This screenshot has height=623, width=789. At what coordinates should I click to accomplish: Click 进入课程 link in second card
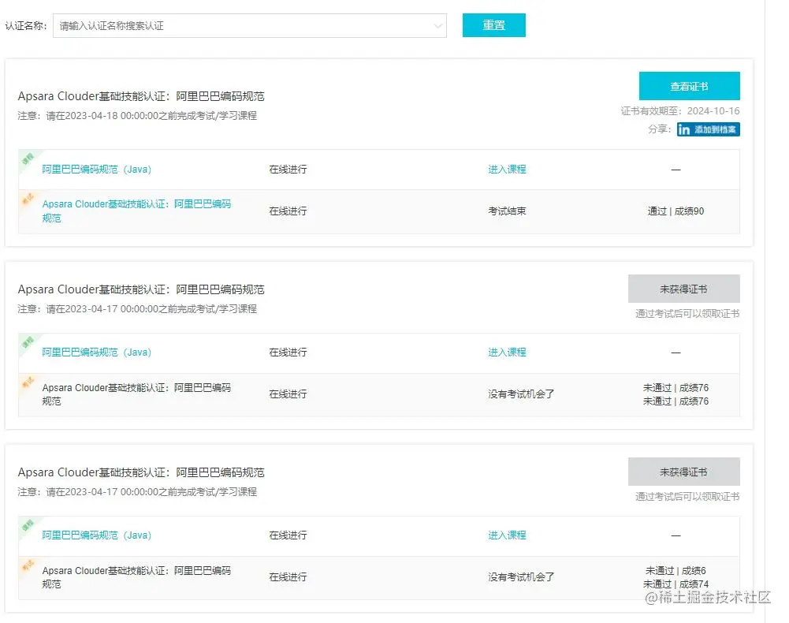coord(507,352)
